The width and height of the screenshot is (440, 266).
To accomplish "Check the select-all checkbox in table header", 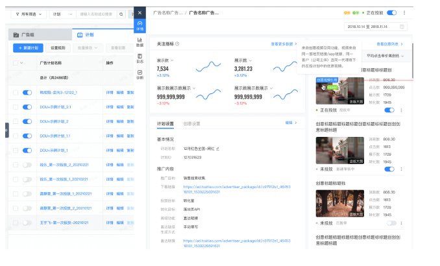I will click(x=16, y=63).
